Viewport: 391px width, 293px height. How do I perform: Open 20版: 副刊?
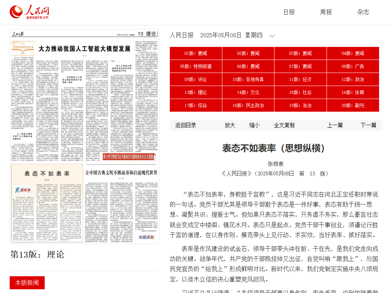tap(353, 105)
